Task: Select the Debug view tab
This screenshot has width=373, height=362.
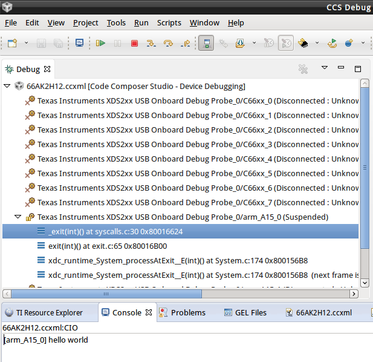Action: coord(28,69)
